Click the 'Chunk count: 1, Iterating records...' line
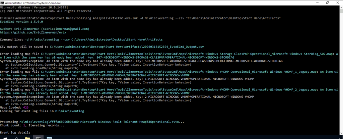This screenshot has width=343, height=139. [x=32, y=125]
